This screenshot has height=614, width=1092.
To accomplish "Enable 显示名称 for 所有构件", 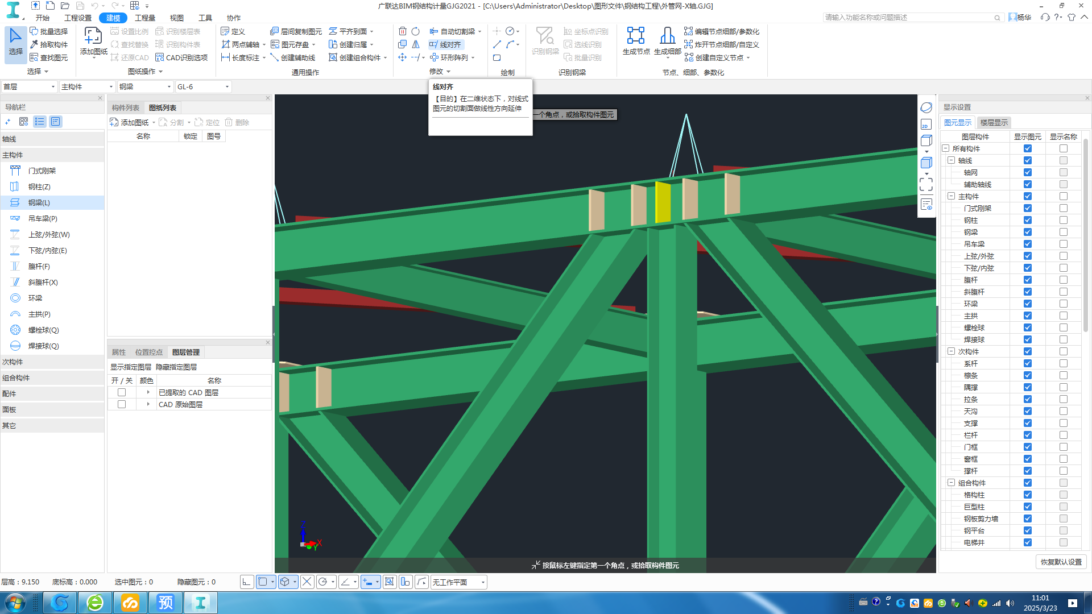I will pyautogui.click(x=1063, y=148).
